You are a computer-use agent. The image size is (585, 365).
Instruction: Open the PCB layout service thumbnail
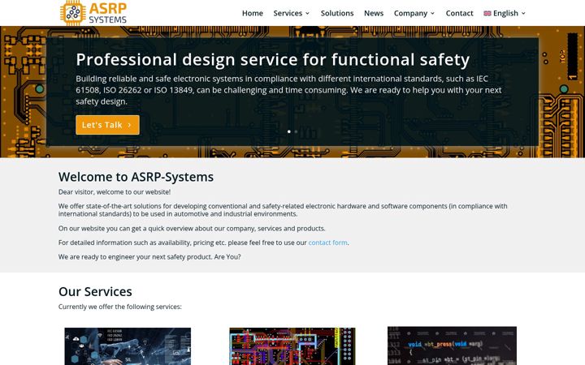292,346
